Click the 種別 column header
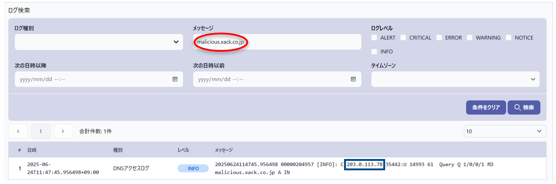This screenshot has width=556, height=184. [x=118, y=150]
